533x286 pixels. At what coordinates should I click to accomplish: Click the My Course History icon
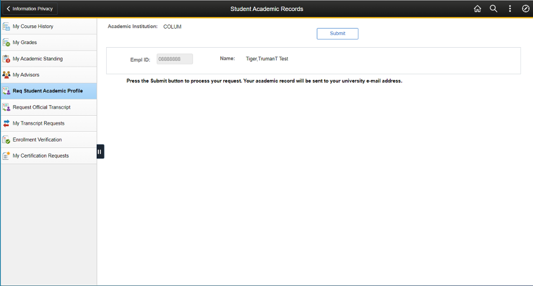coord(6,26)
